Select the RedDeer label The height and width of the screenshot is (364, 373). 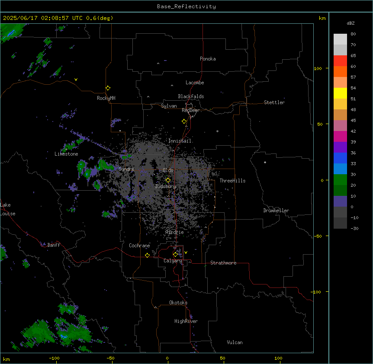pyautogui.click(x=190, y=110)
